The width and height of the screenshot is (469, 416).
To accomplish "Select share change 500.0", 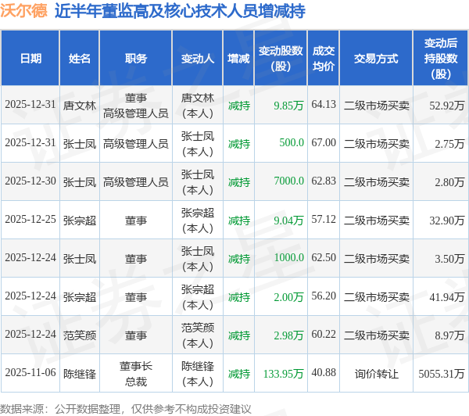I will 292,143.
